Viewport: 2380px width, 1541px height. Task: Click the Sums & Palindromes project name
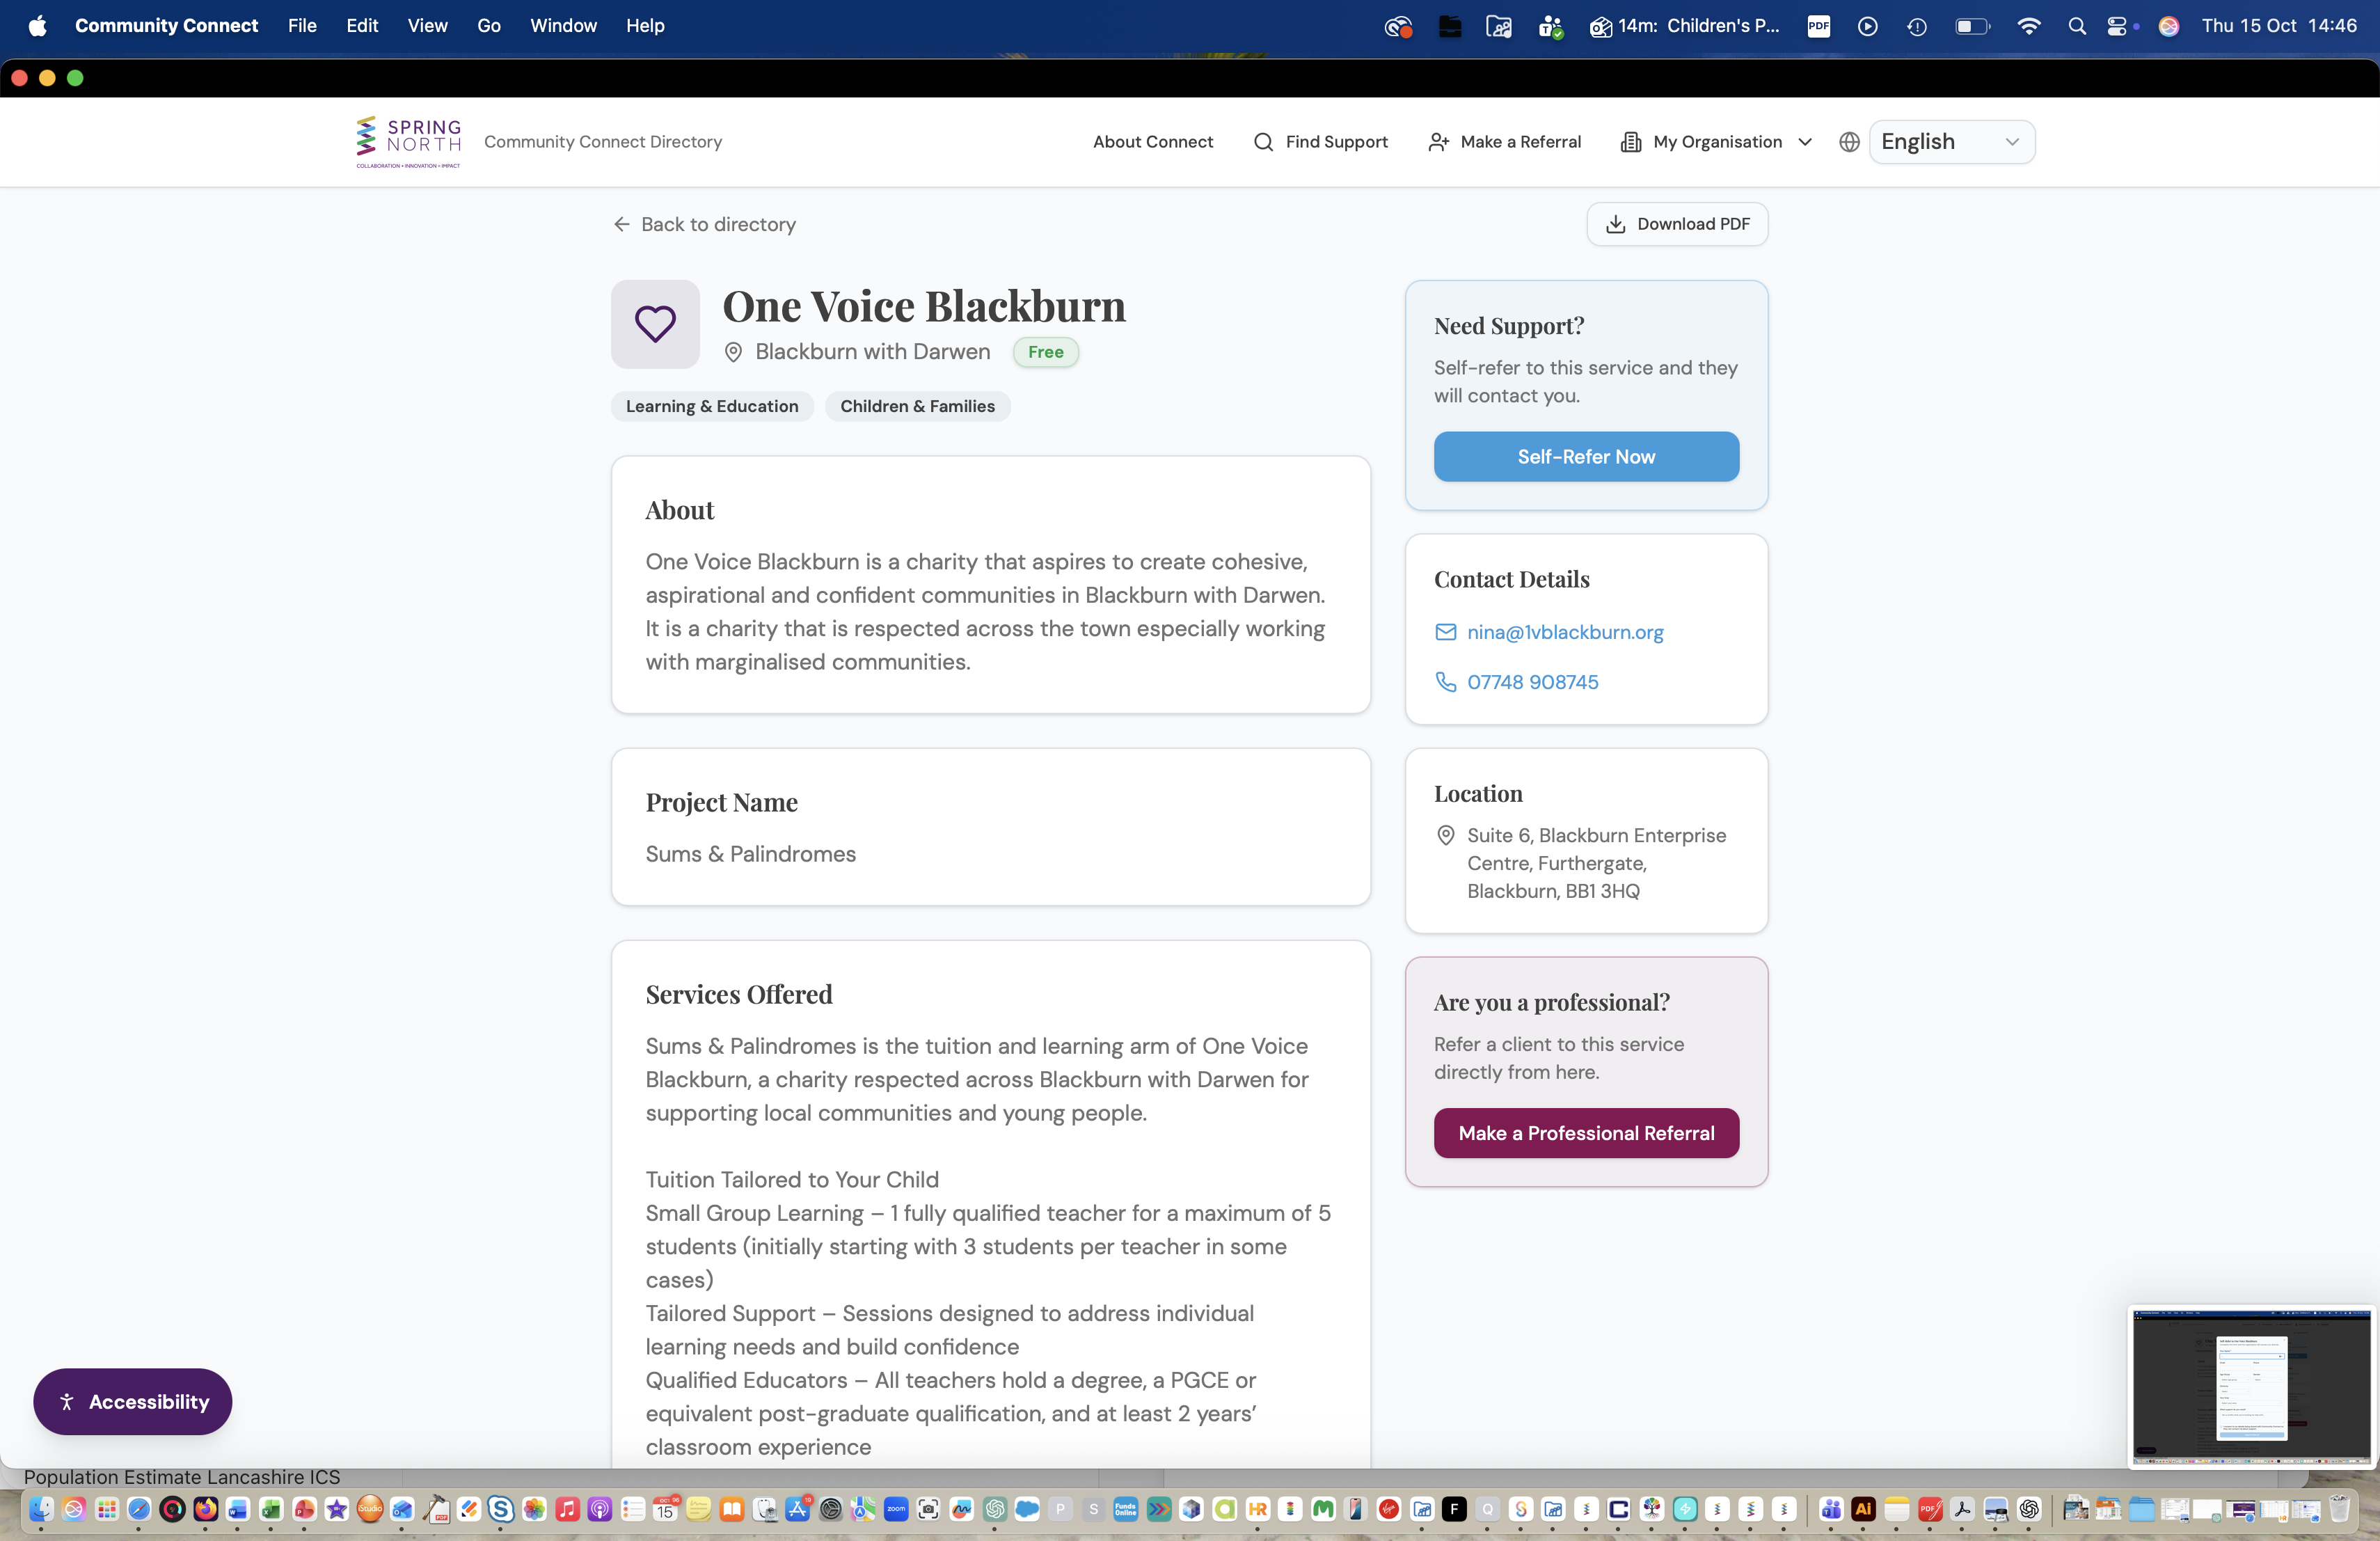click(x=750, y=854)
